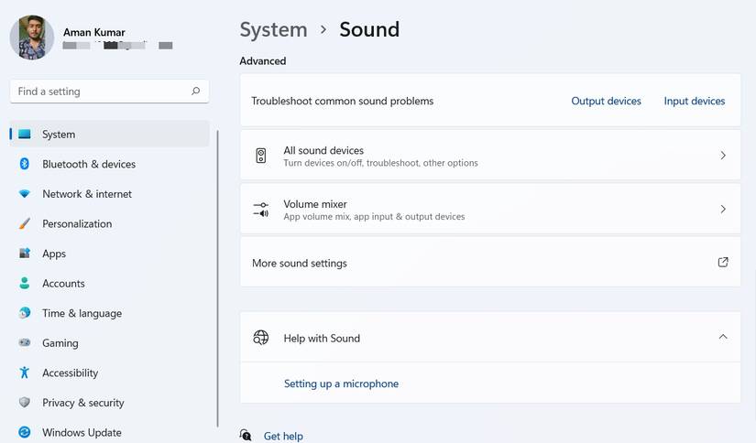This screenshot has width=756, height=443.
Task: Click the Help with Sound label
Action: [x=322, y=338]
